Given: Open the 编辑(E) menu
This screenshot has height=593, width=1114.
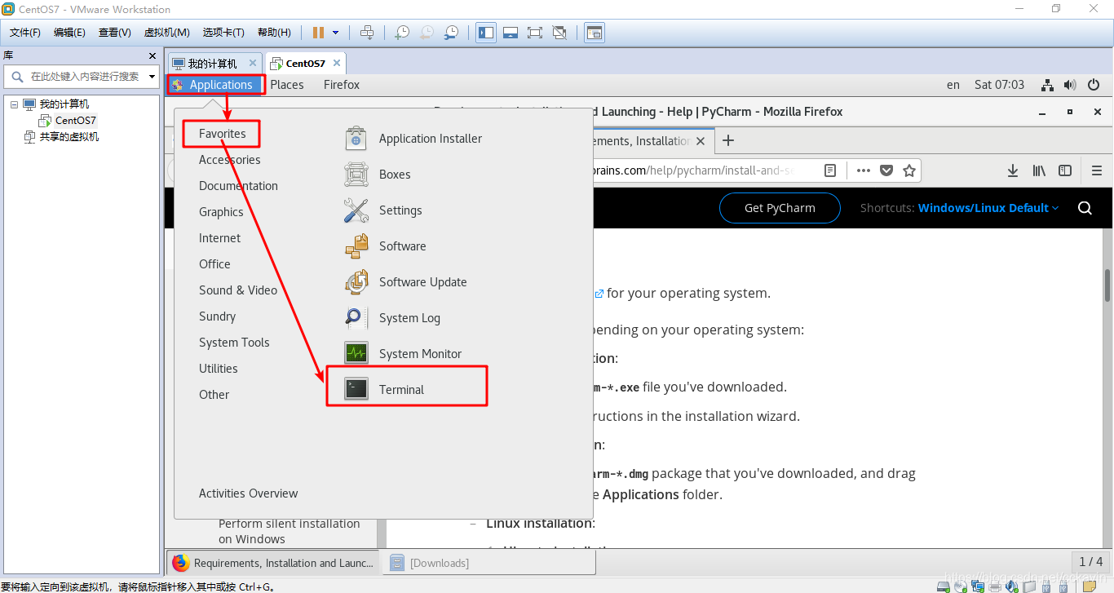Looking at the screenshot, I should 69,33.
